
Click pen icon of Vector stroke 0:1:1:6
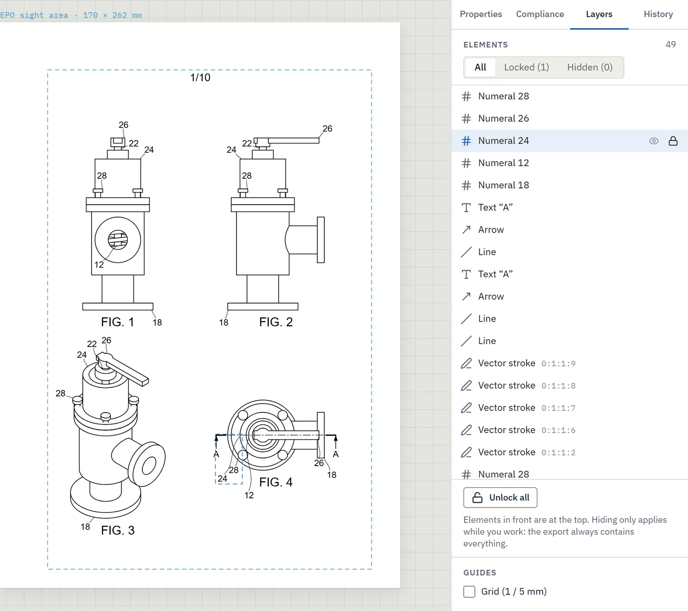tap(466, 430)
